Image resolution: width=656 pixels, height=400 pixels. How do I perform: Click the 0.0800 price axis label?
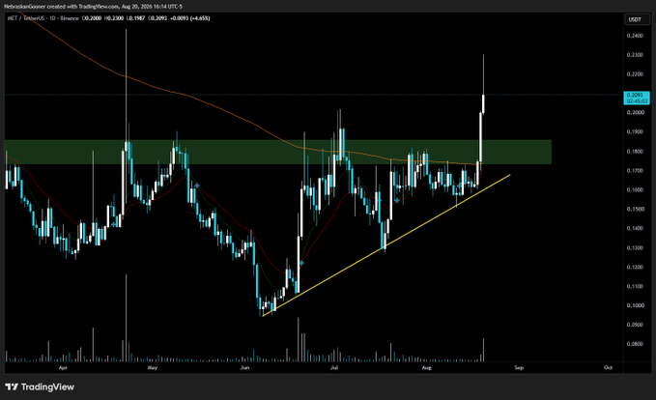click(635, 344)
